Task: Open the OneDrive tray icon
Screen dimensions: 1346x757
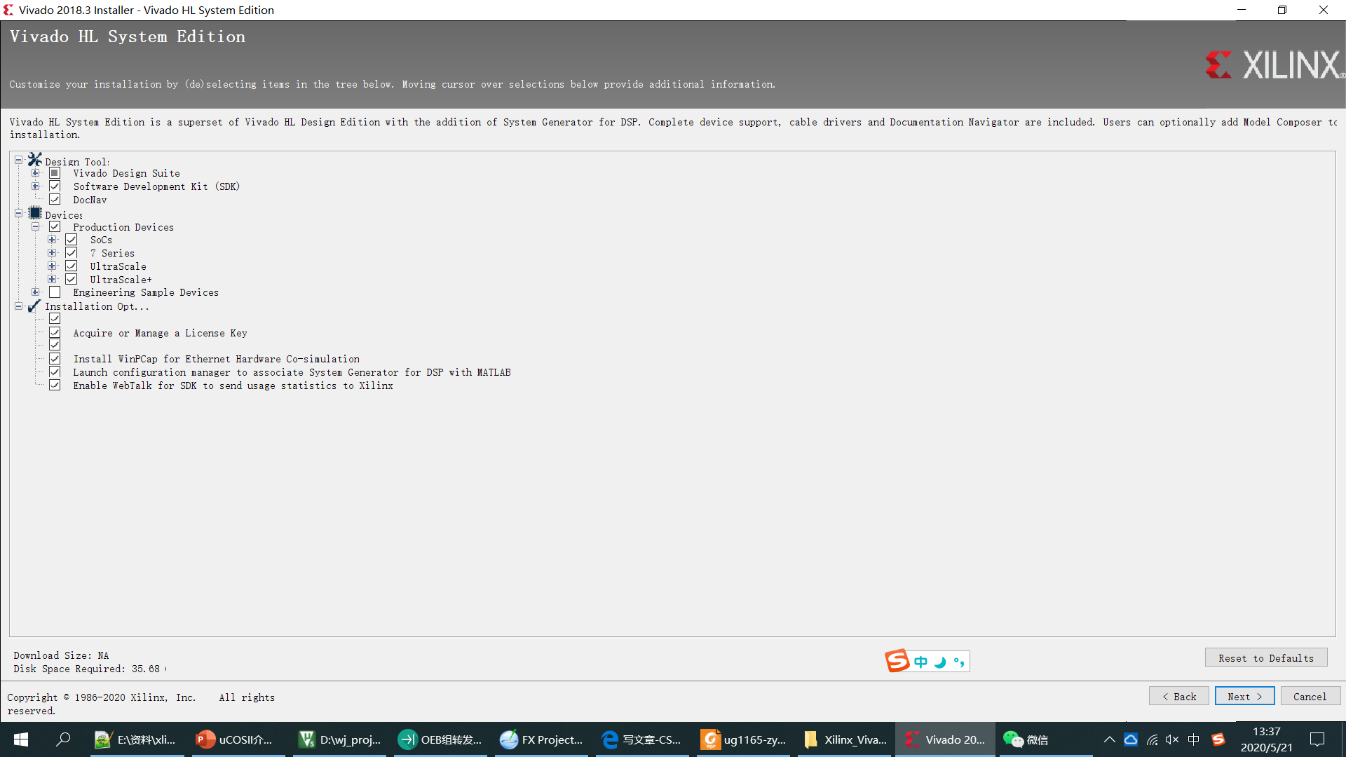Action: coord(1131,739)
